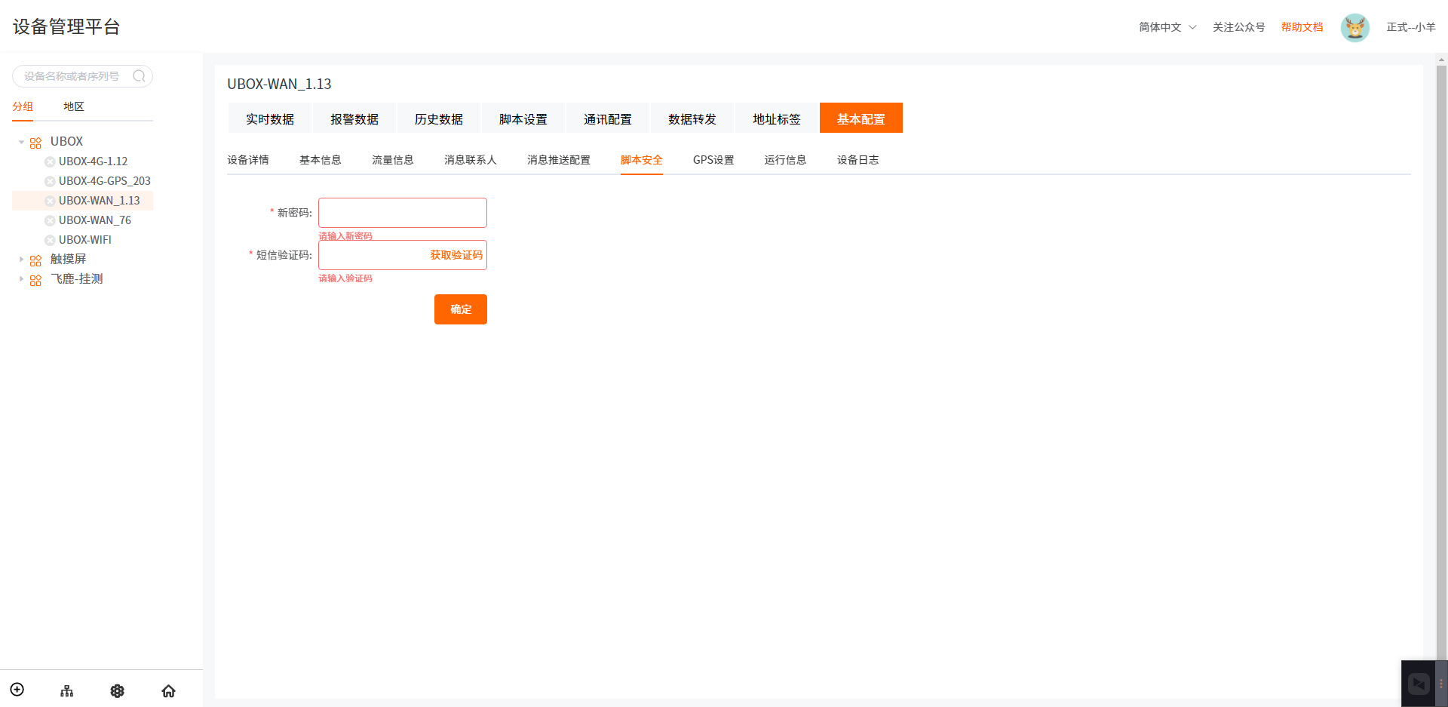Screen dimensions: 1448x707
Task: Select 分组 tab in sidebar
Action: tap(23, 106)
